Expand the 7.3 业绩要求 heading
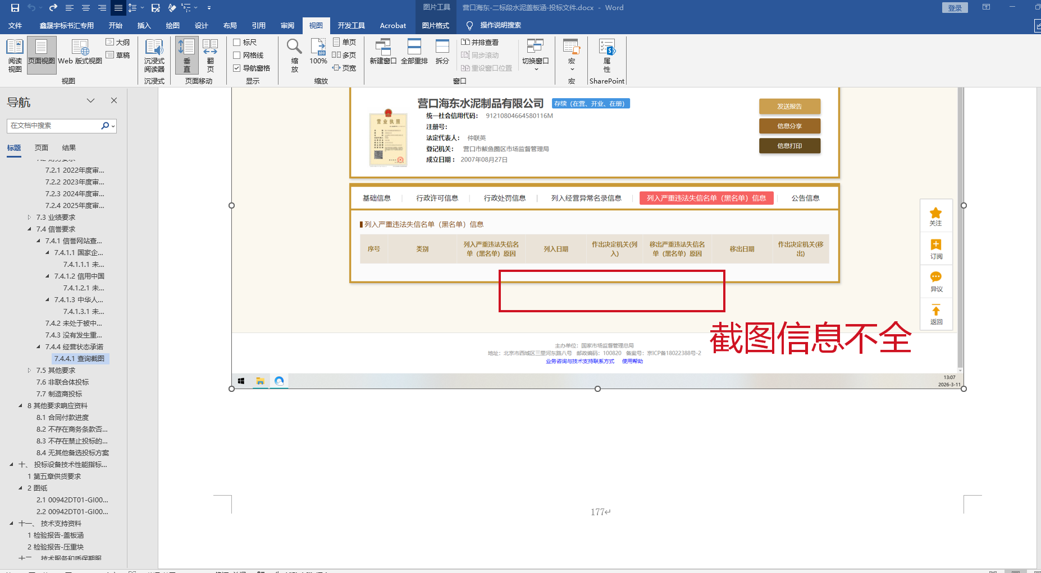This screenshot has height=573, width=1041. [x=29, y=218]
